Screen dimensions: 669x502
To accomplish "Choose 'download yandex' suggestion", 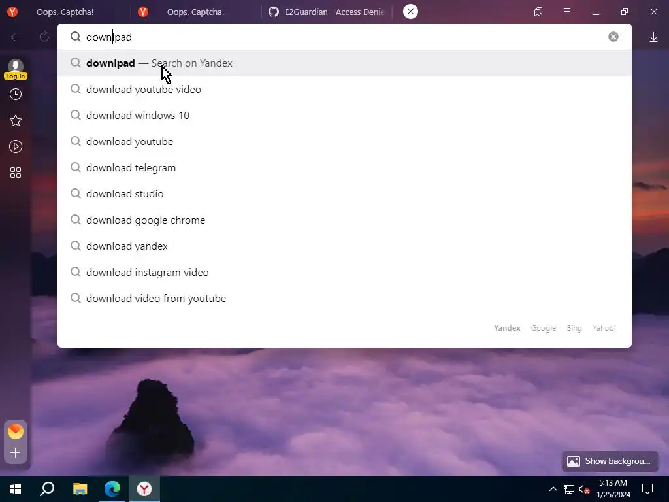I will point(344,246).
